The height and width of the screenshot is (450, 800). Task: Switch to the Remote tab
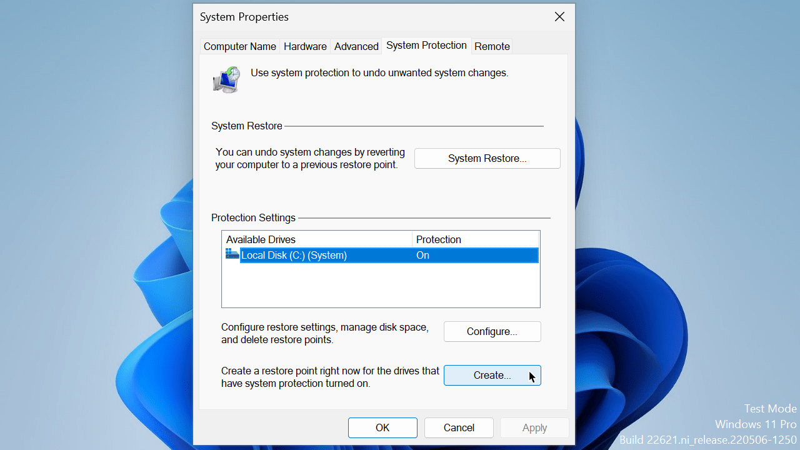[x=492, y=46]
